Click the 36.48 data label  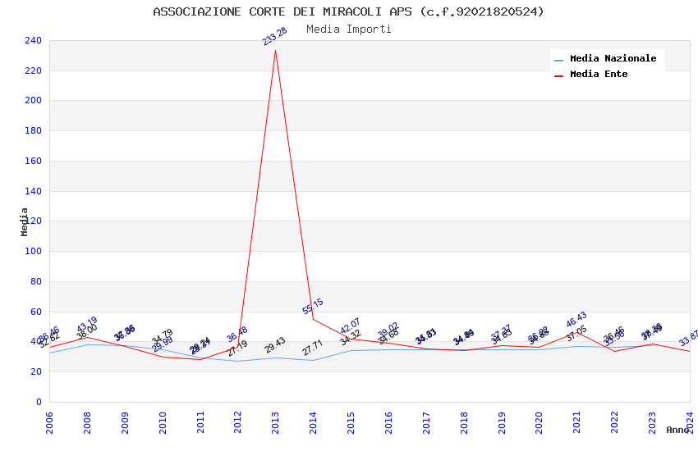pyautogui.click(x=236, y=334)
